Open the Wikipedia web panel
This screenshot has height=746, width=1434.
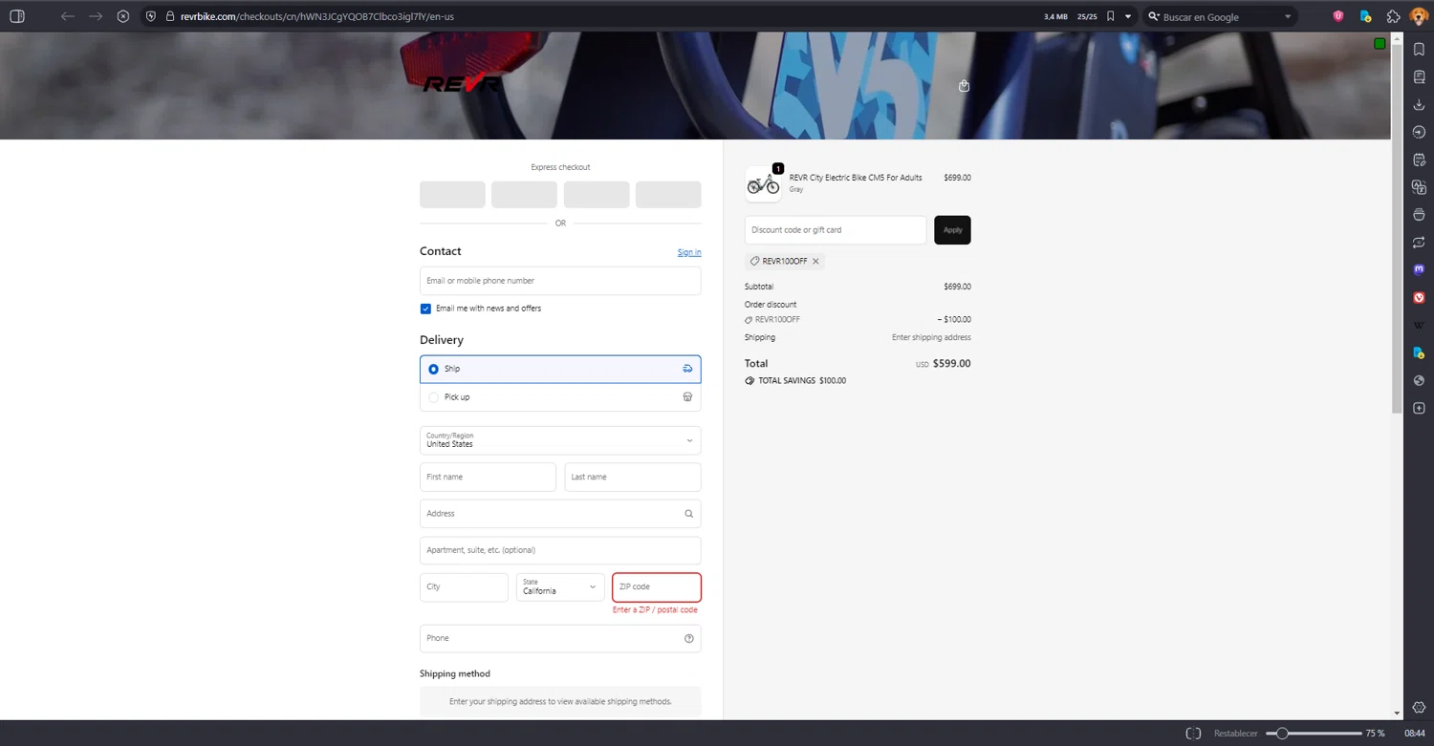click(x=1419, y=326)
